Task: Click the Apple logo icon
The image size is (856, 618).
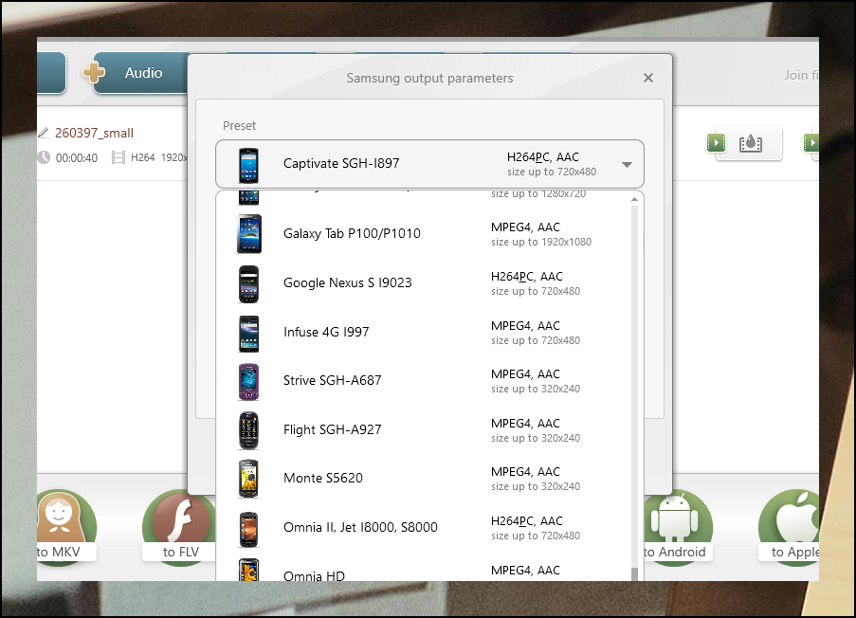Action: 798,518
